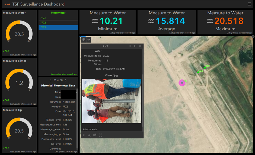Show the previous Historical Piezometer Data record

[50, 80]
